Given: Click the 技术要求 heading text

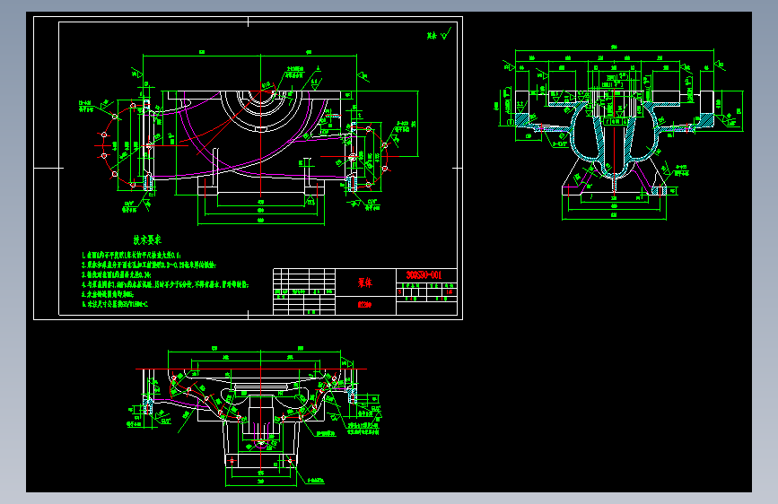Looking at the screenshot, I should pos(147,240).
